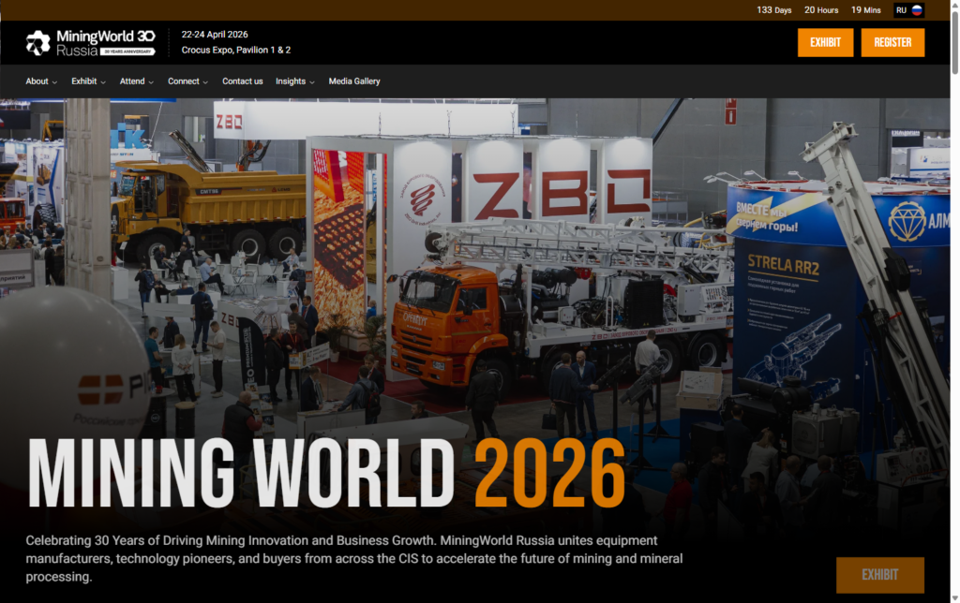Image resolution: width=960 pixels, height=603 pixels.
Task: Expand the Attend menu chevron
Action: (151, 82)
